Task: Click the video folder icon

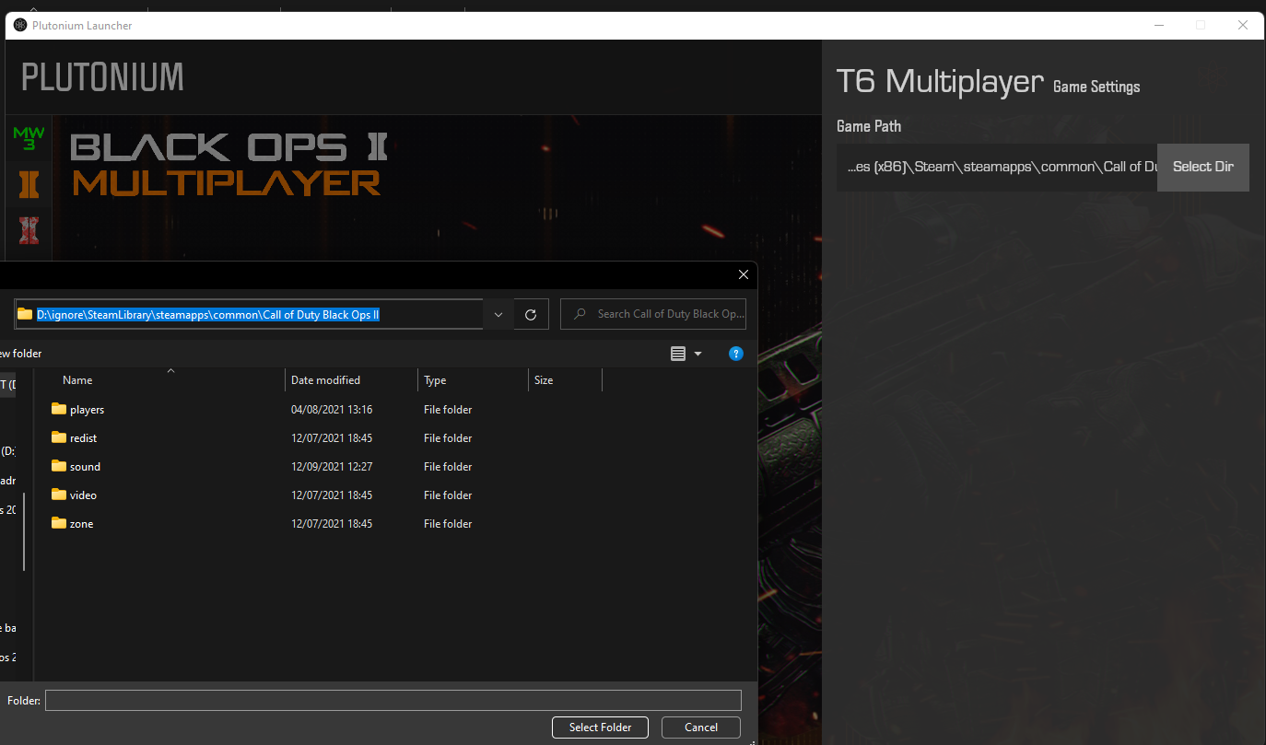Action: pos(59,495)
